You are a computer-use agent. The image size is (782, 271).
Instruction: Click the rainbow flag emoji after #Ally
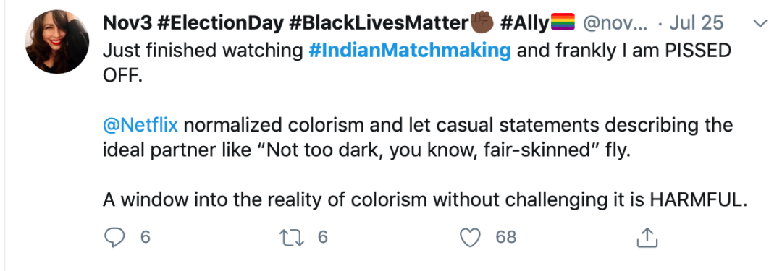coord(563,22)
